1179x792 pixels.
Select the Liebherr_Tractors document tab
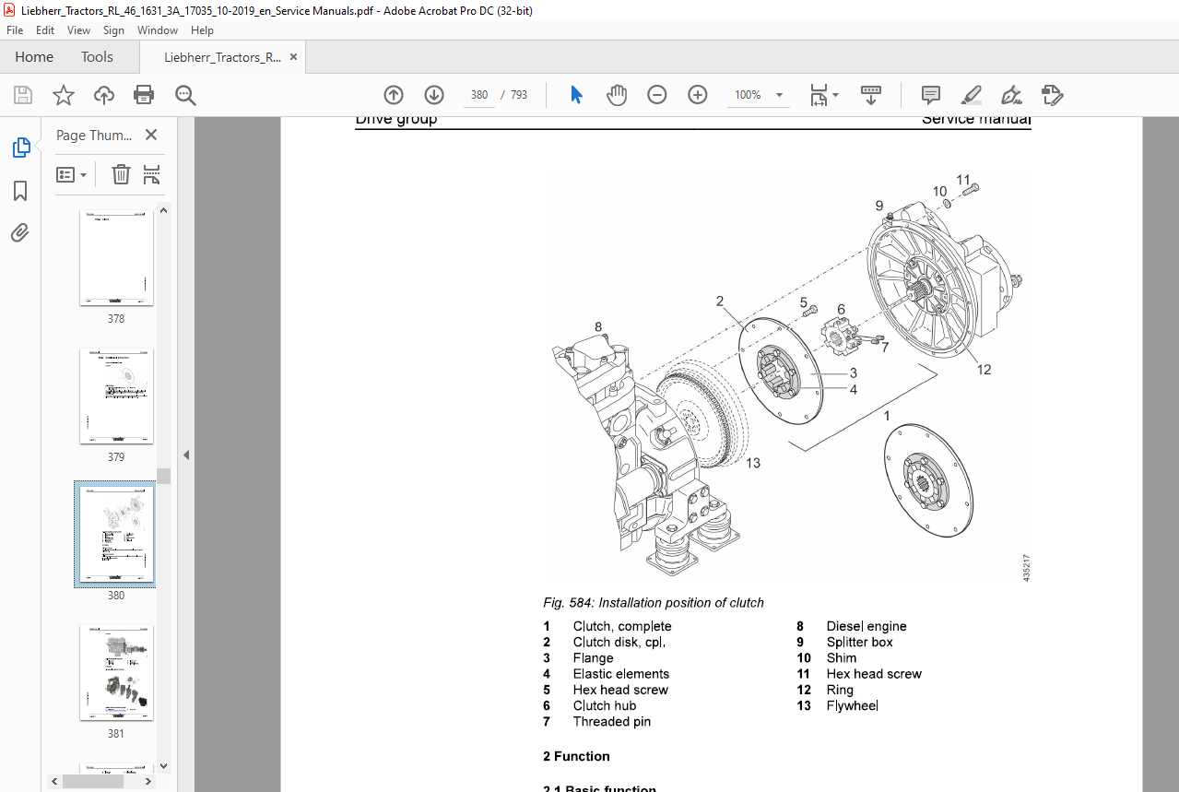click(x=222, y=56)
